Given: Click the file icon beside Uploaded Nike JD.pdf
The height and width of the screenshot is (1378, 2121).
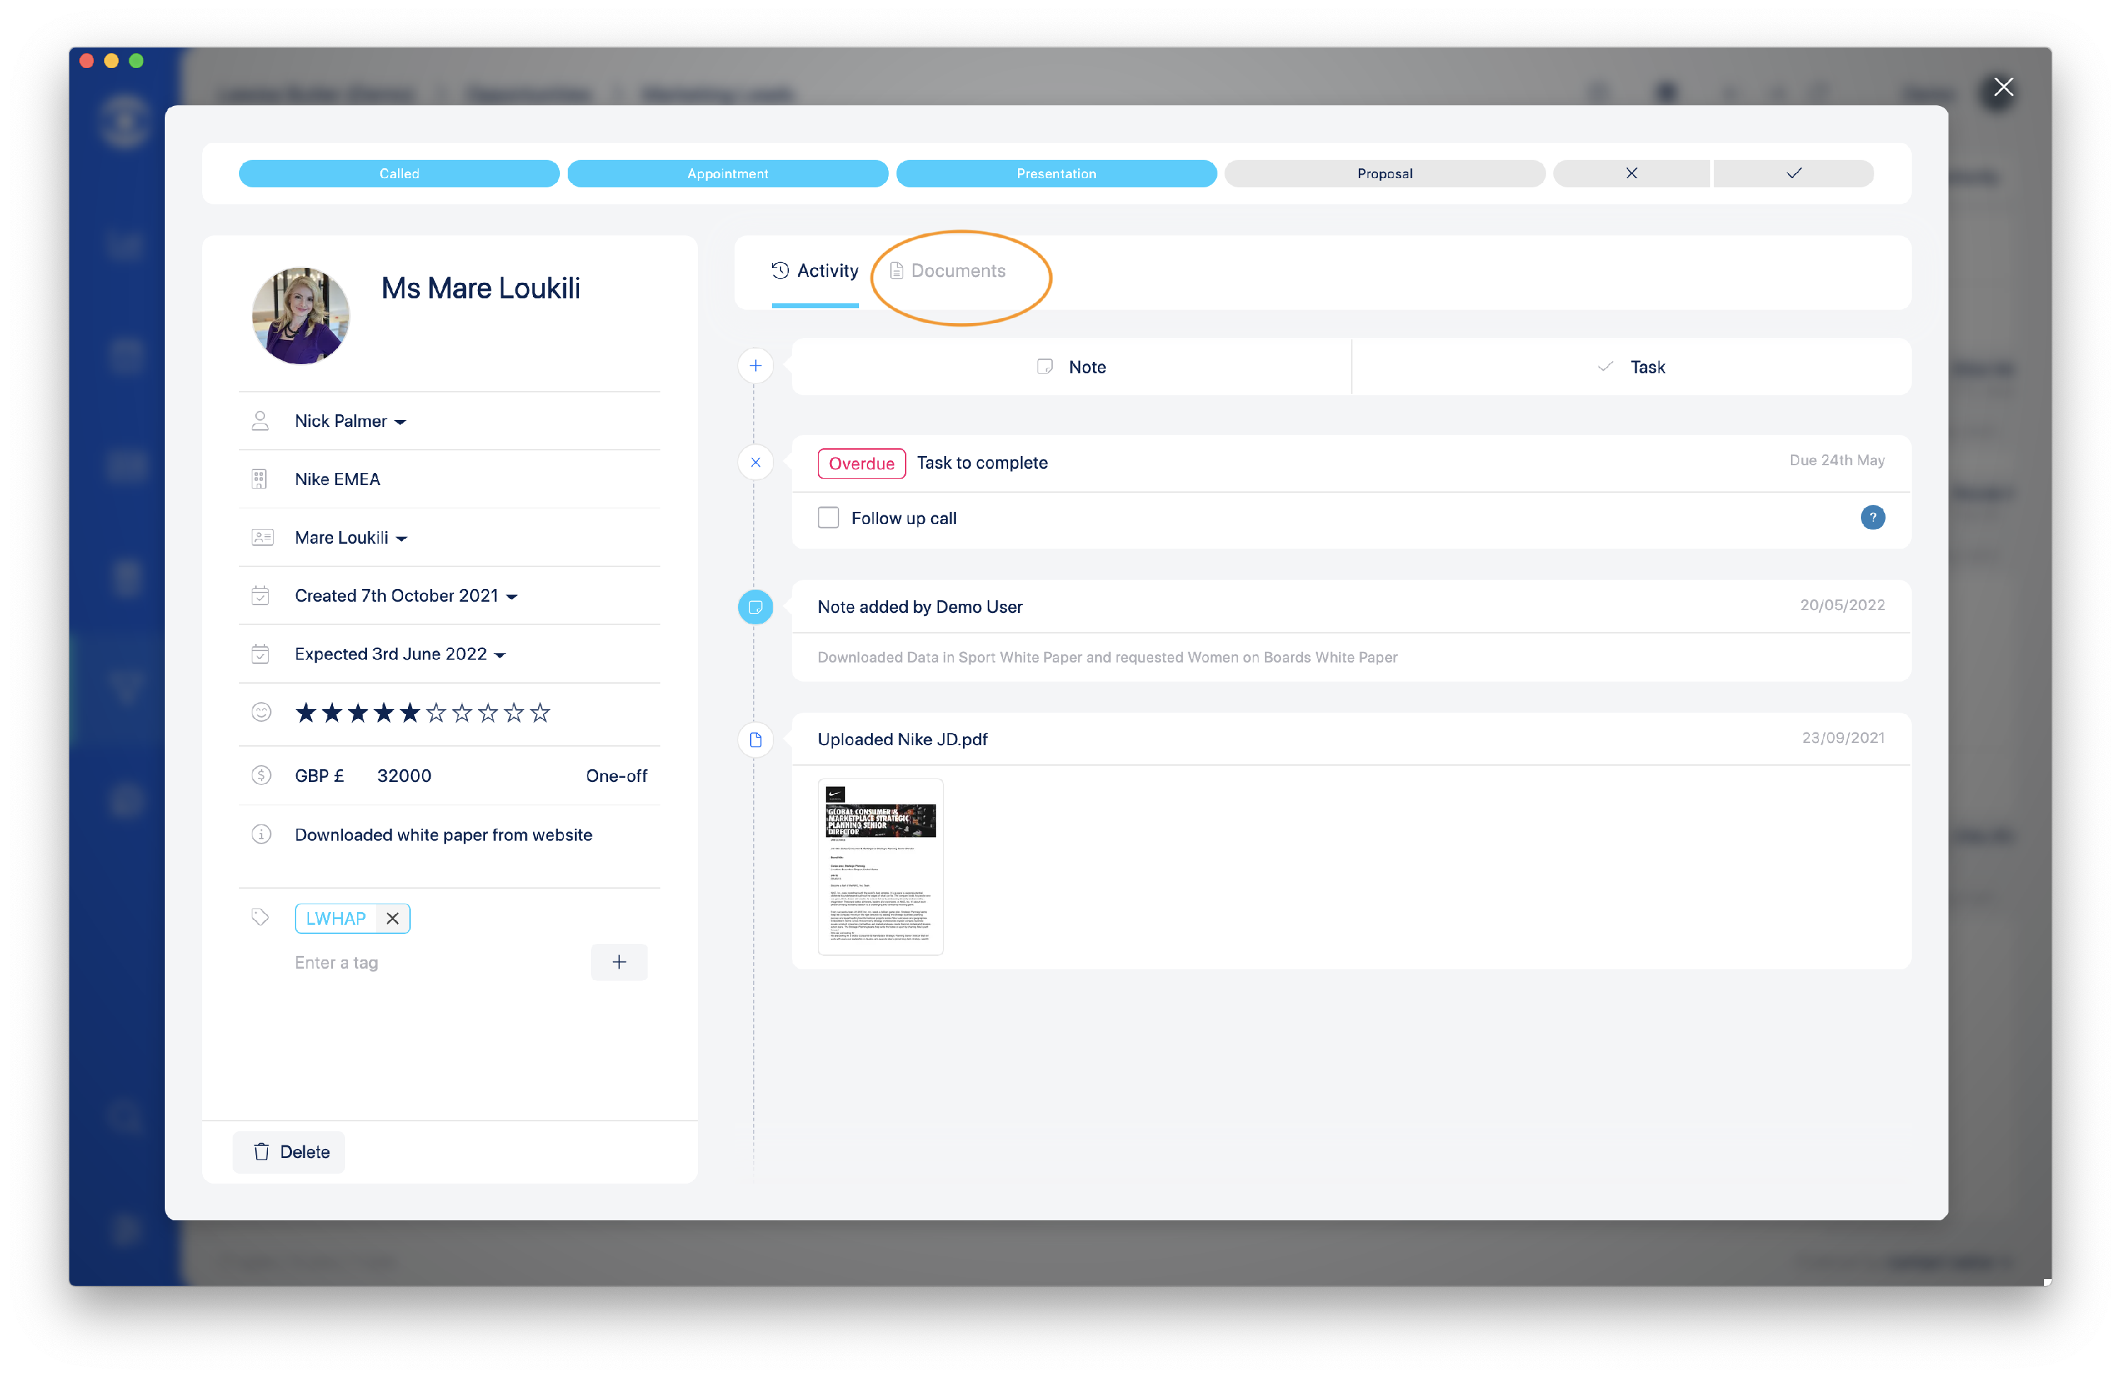Looking at the screenshot, I should pos(755,740).
